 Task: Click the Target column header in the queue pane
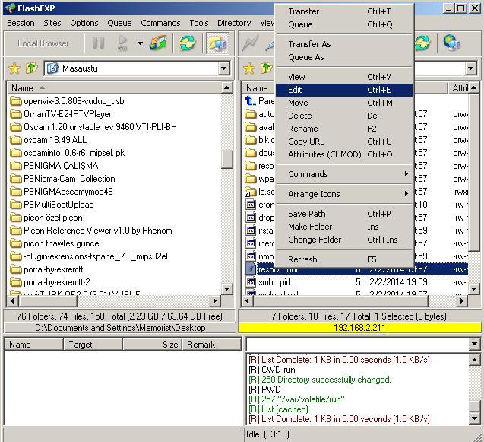tap(93, 345)
